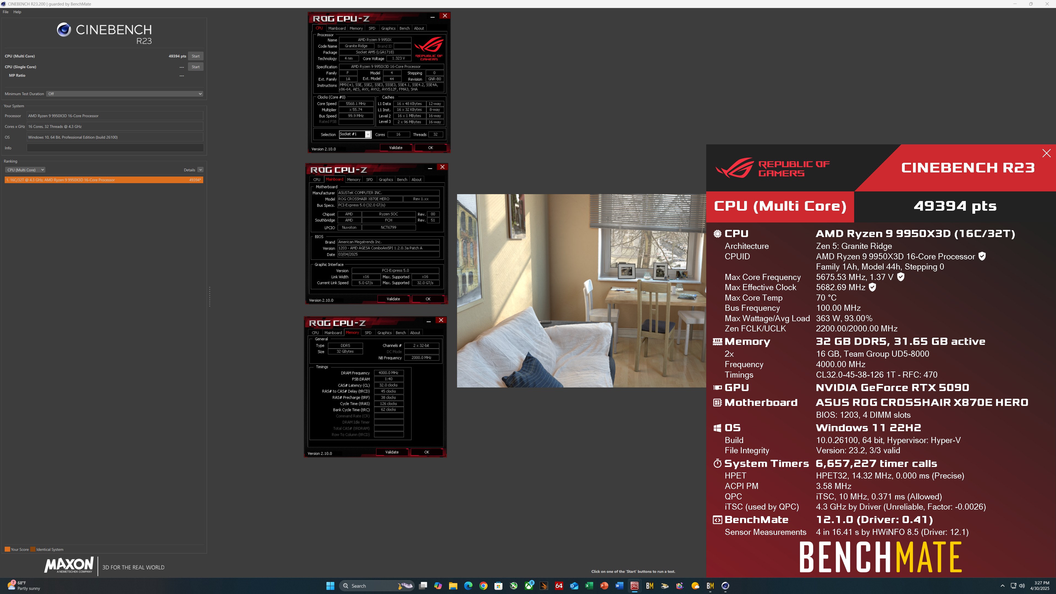Open SPD tab in CPU-Z timings window
Image resolution: width=1056 pixels, height=594 pixels.
pos(368,332)
